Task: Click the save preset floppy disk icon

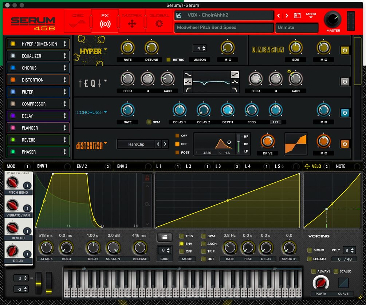Action: pyautogui.click(x=179, y=15)
